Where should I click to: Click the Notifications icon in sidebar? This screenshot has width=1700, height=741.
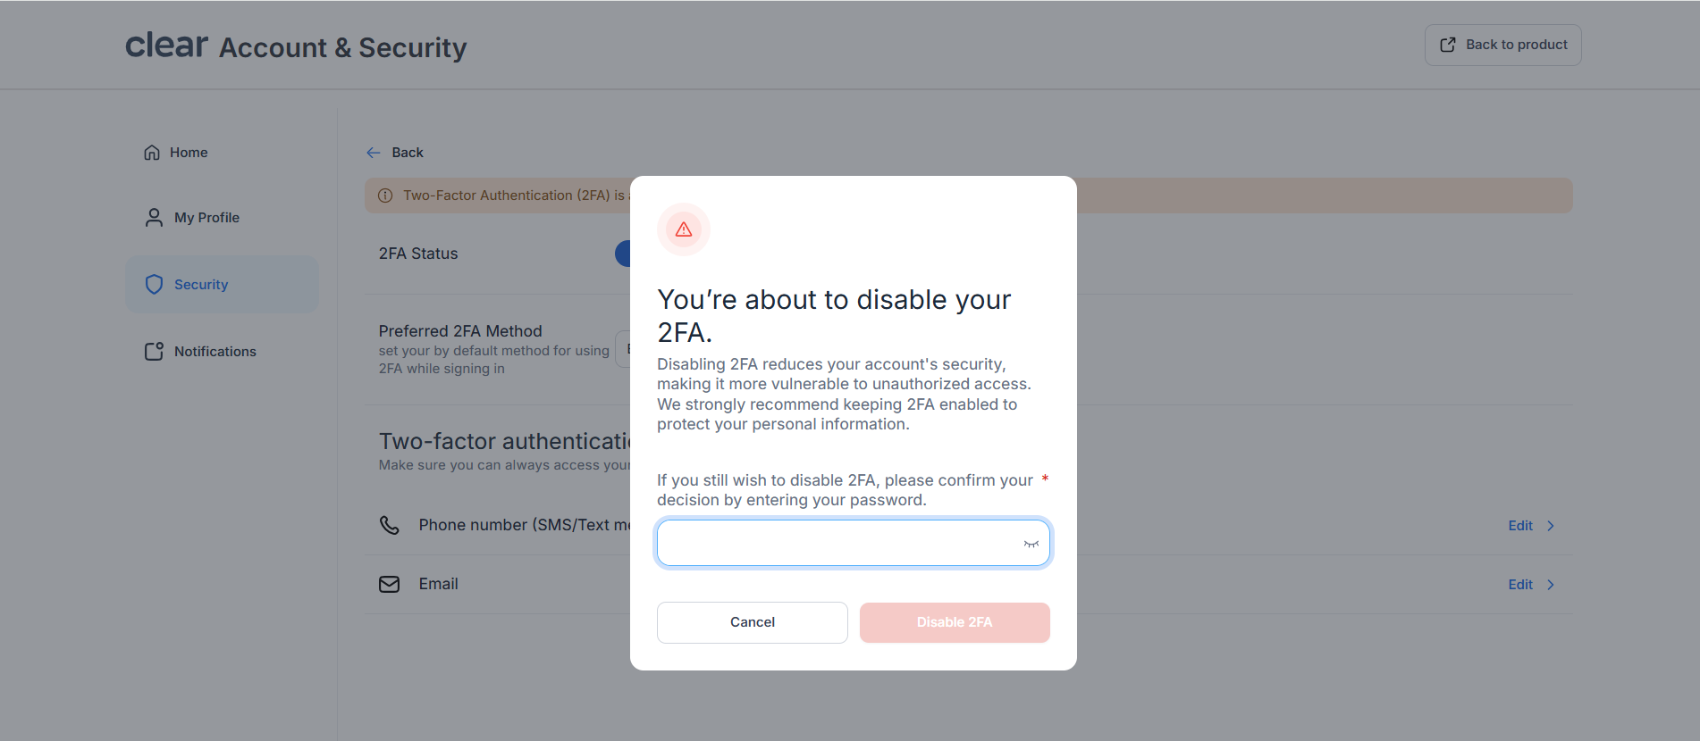(x=154, y=352)
